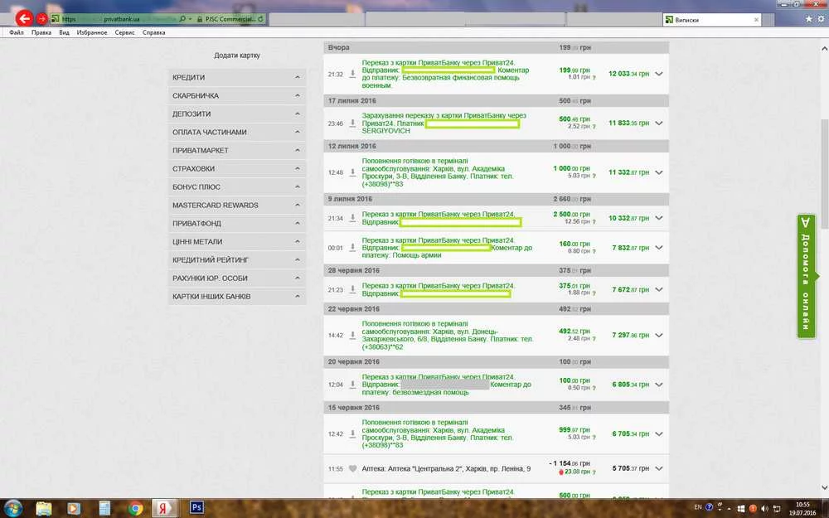
Task: Expand details of the 10 332.87 грн balance row
Action: pos(659,218)
